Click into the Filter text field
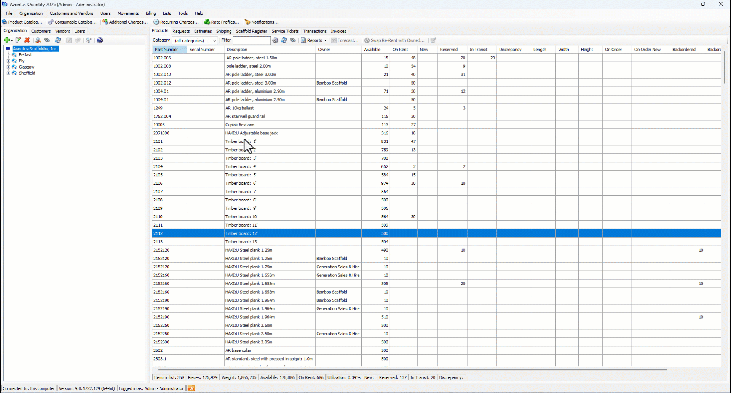Image resolution: width=731 pixels, height=393 pixels. click(251, 40)
